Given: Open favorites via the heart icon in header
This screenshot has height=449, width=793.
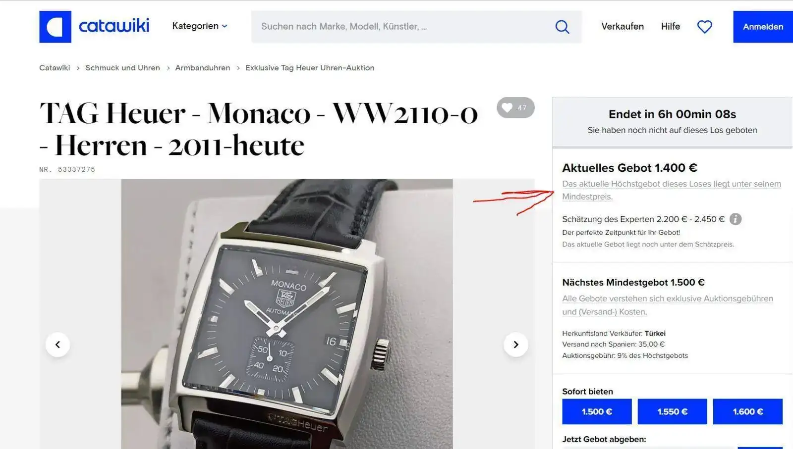Looking at the screenshot, I should point(704,27).
